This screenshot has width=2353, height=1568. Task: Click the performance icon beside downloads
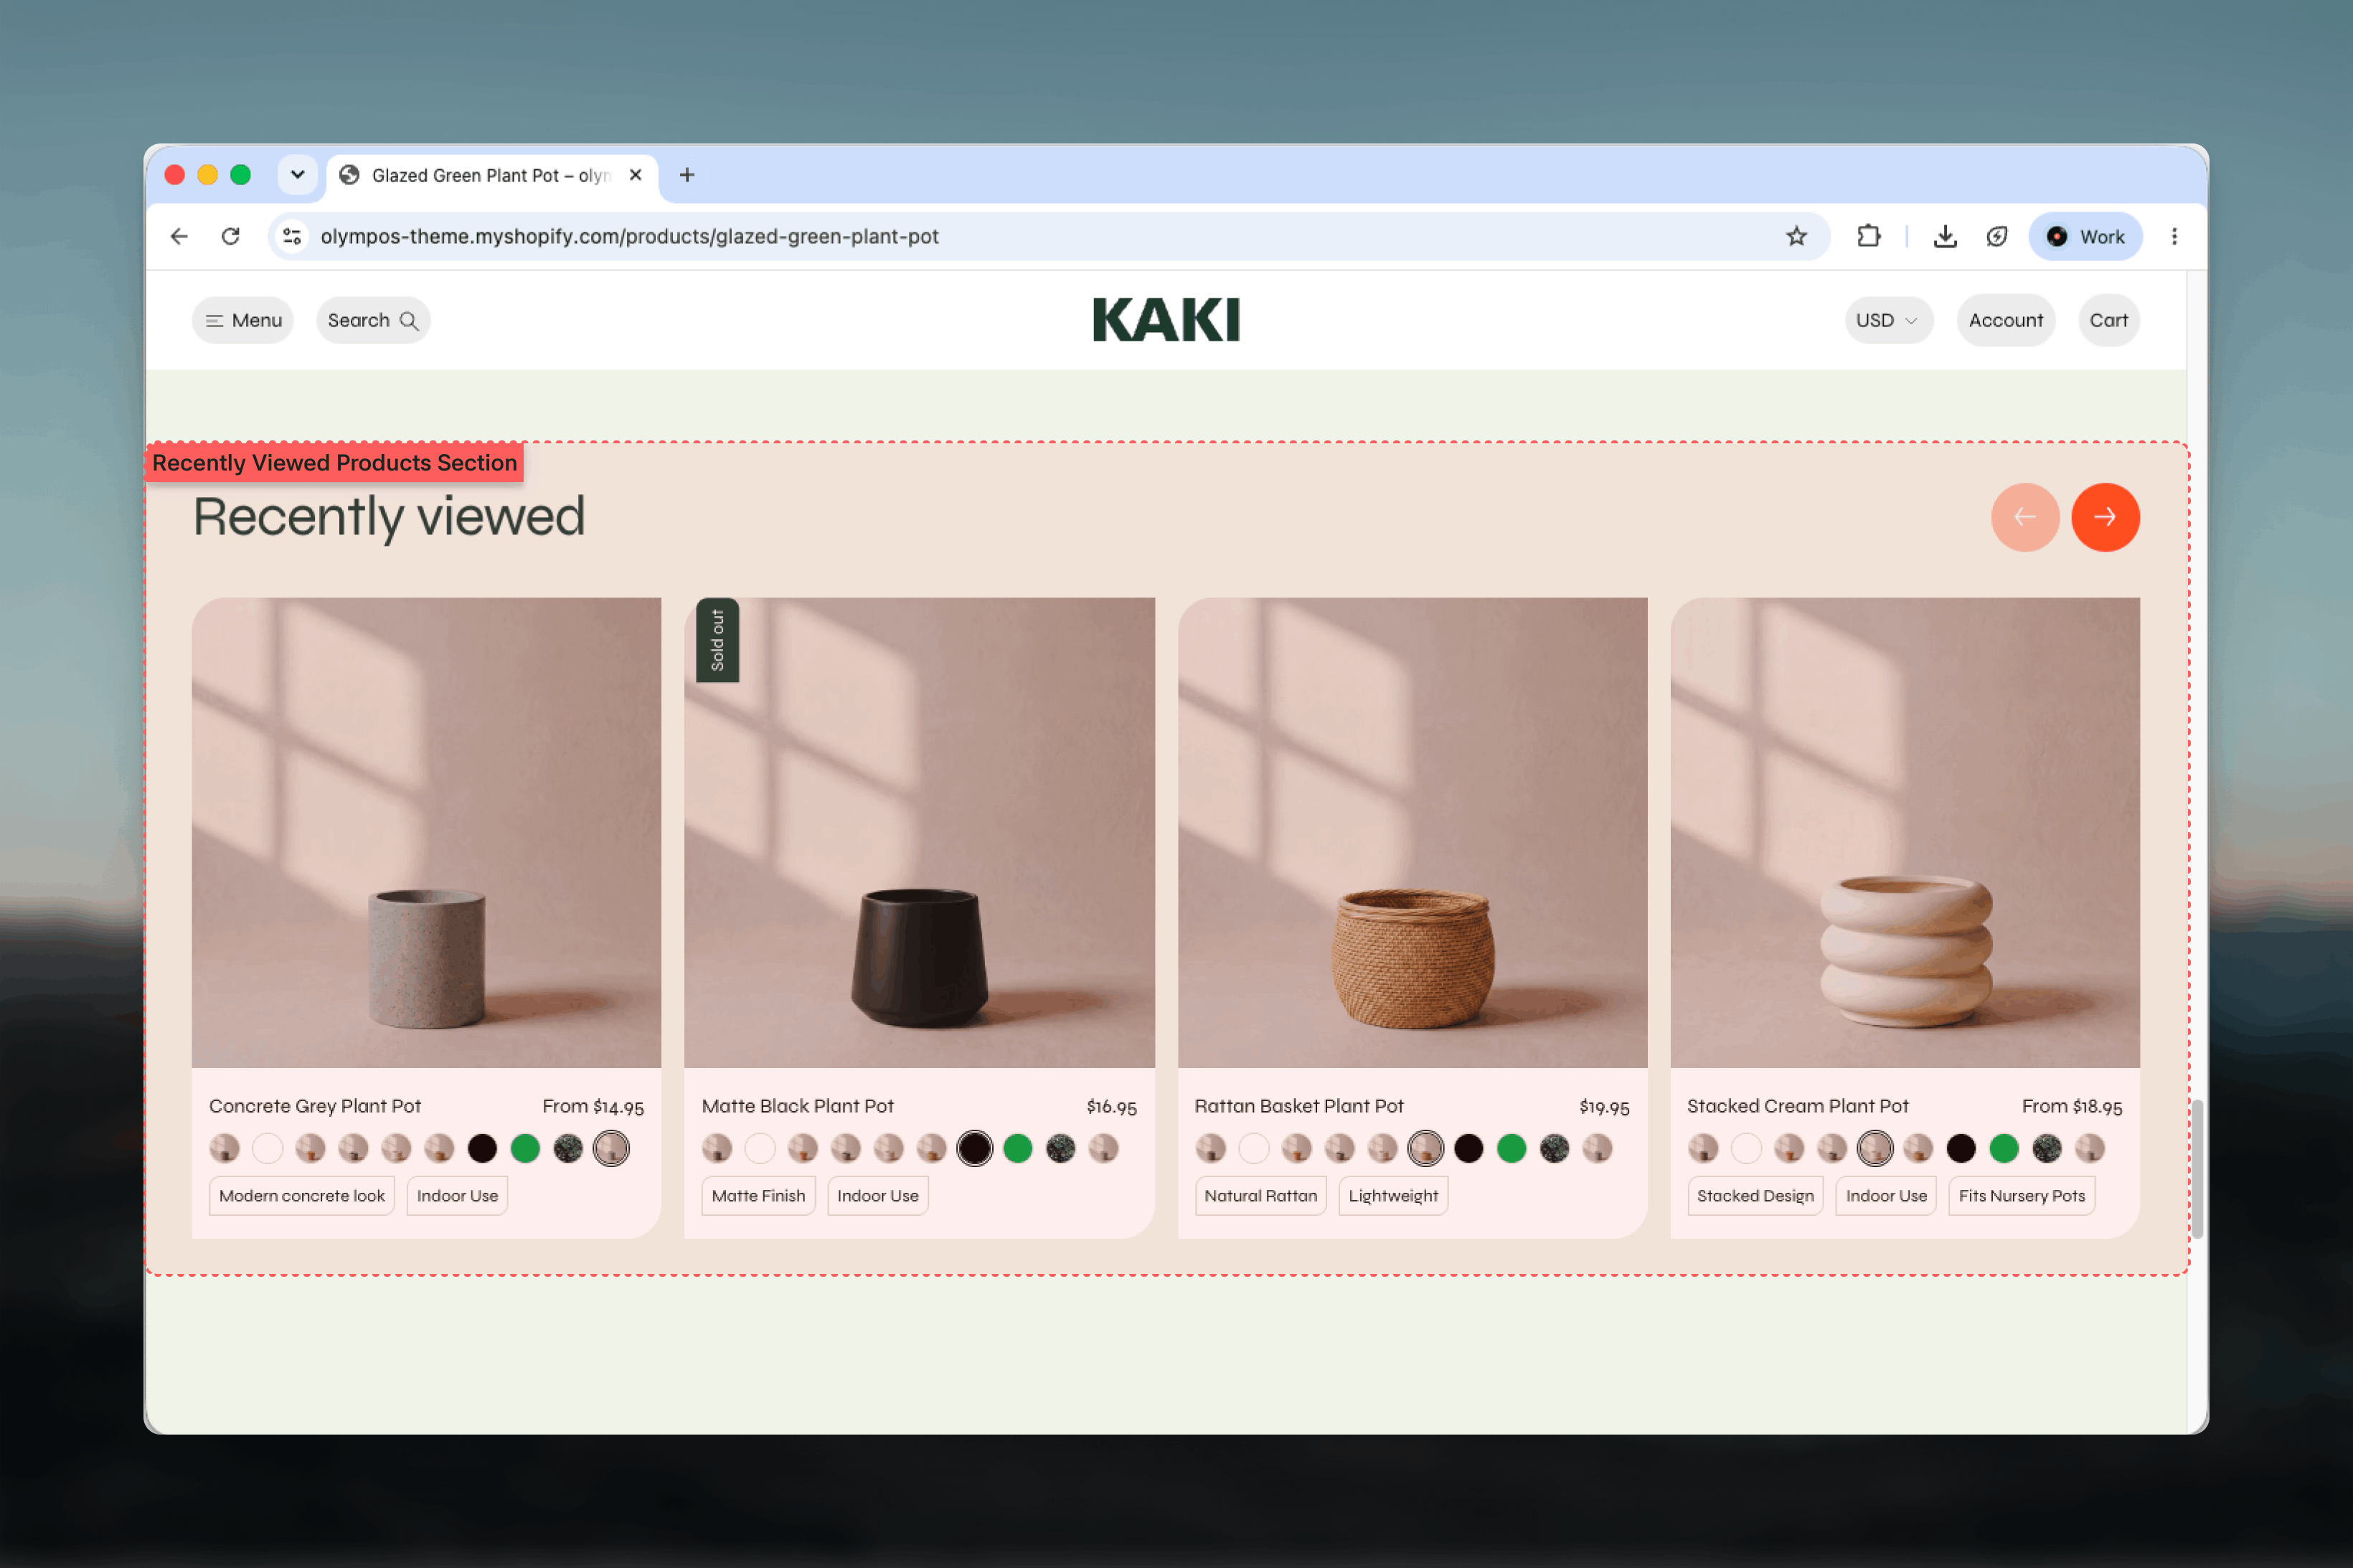tap(1996, 236)
